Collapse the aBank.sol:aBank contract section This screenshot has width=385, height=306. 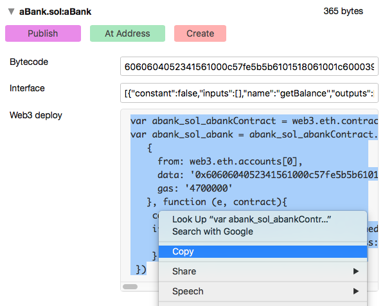(x=11, y=12)
